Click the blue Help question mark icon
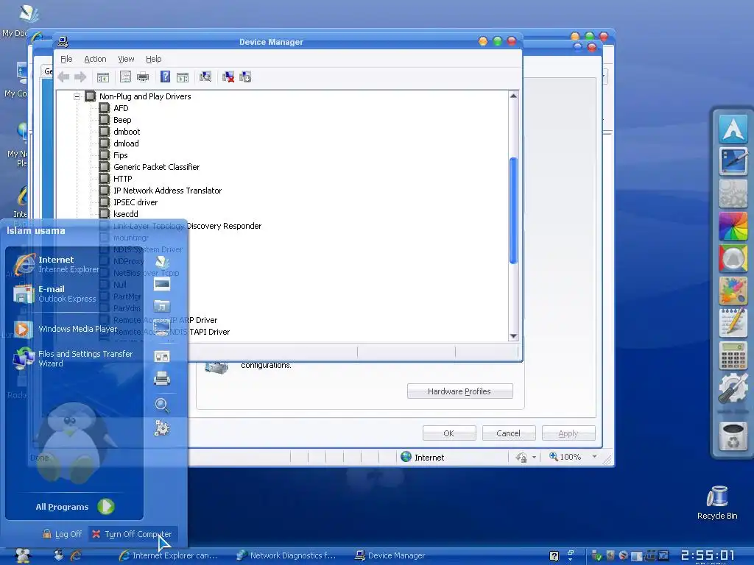 click(165, 77)
